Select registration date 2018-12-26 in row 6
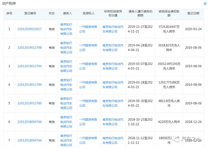The height and width of the screenshot is (148, 208). click(x=193, y=122)
